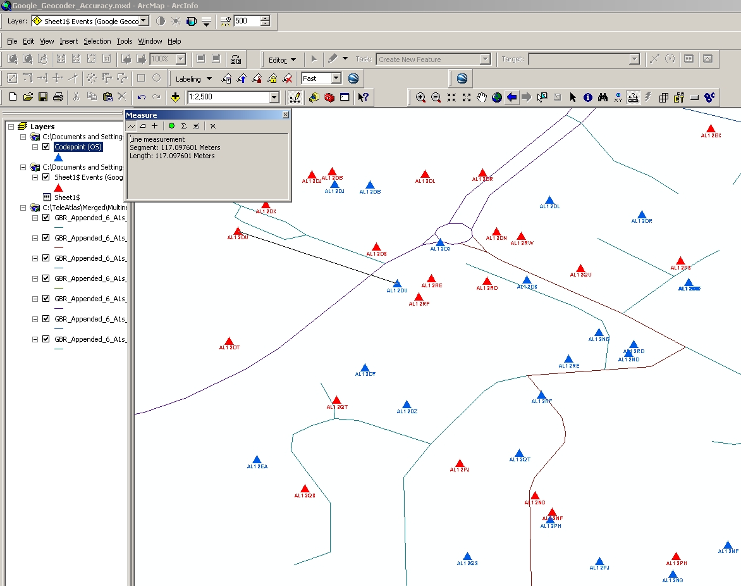Image resolution: width=741 pixels, height=586 pixels.
Task: Open the Insert menu
Action: click(x=68, y=41)
